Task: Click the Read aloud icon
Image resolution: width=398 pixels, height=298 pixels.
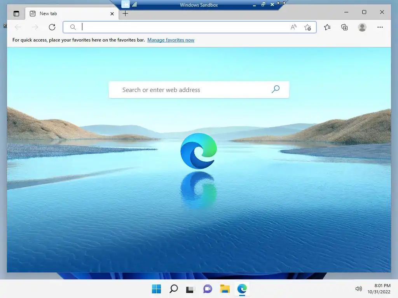Action: tap(293, 27)
